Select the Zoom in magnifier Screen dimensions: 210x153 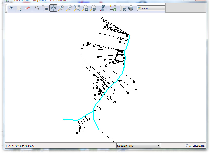(x=61, y=8)
